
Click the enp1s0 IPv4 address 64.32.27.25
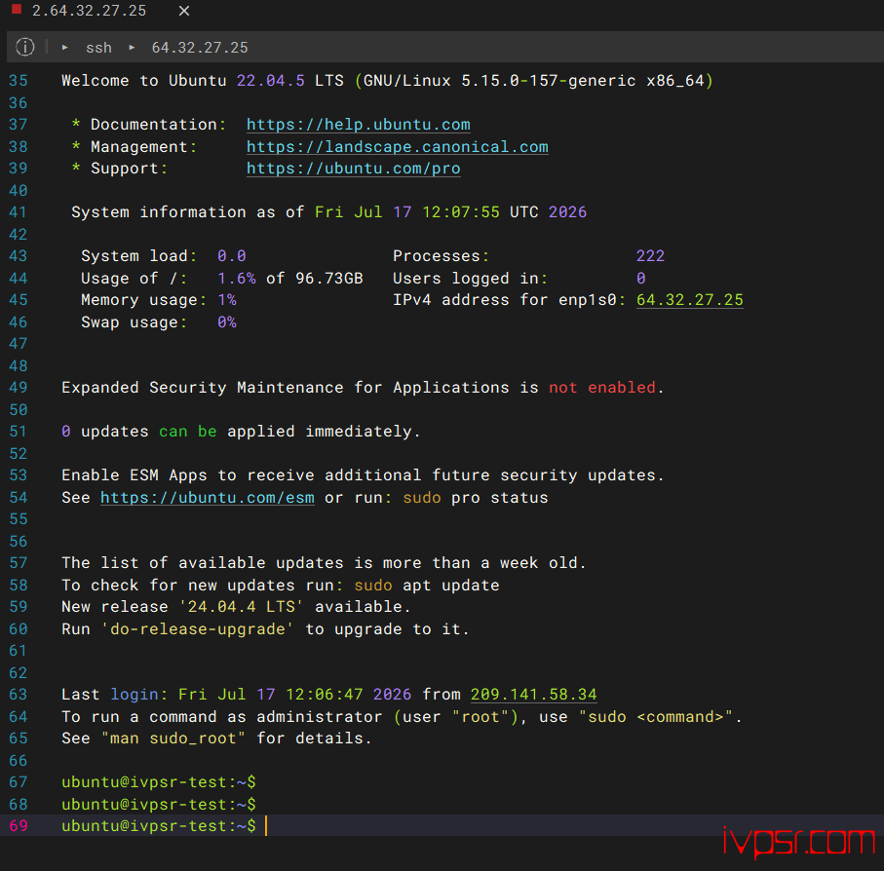[x=689, y=300]
